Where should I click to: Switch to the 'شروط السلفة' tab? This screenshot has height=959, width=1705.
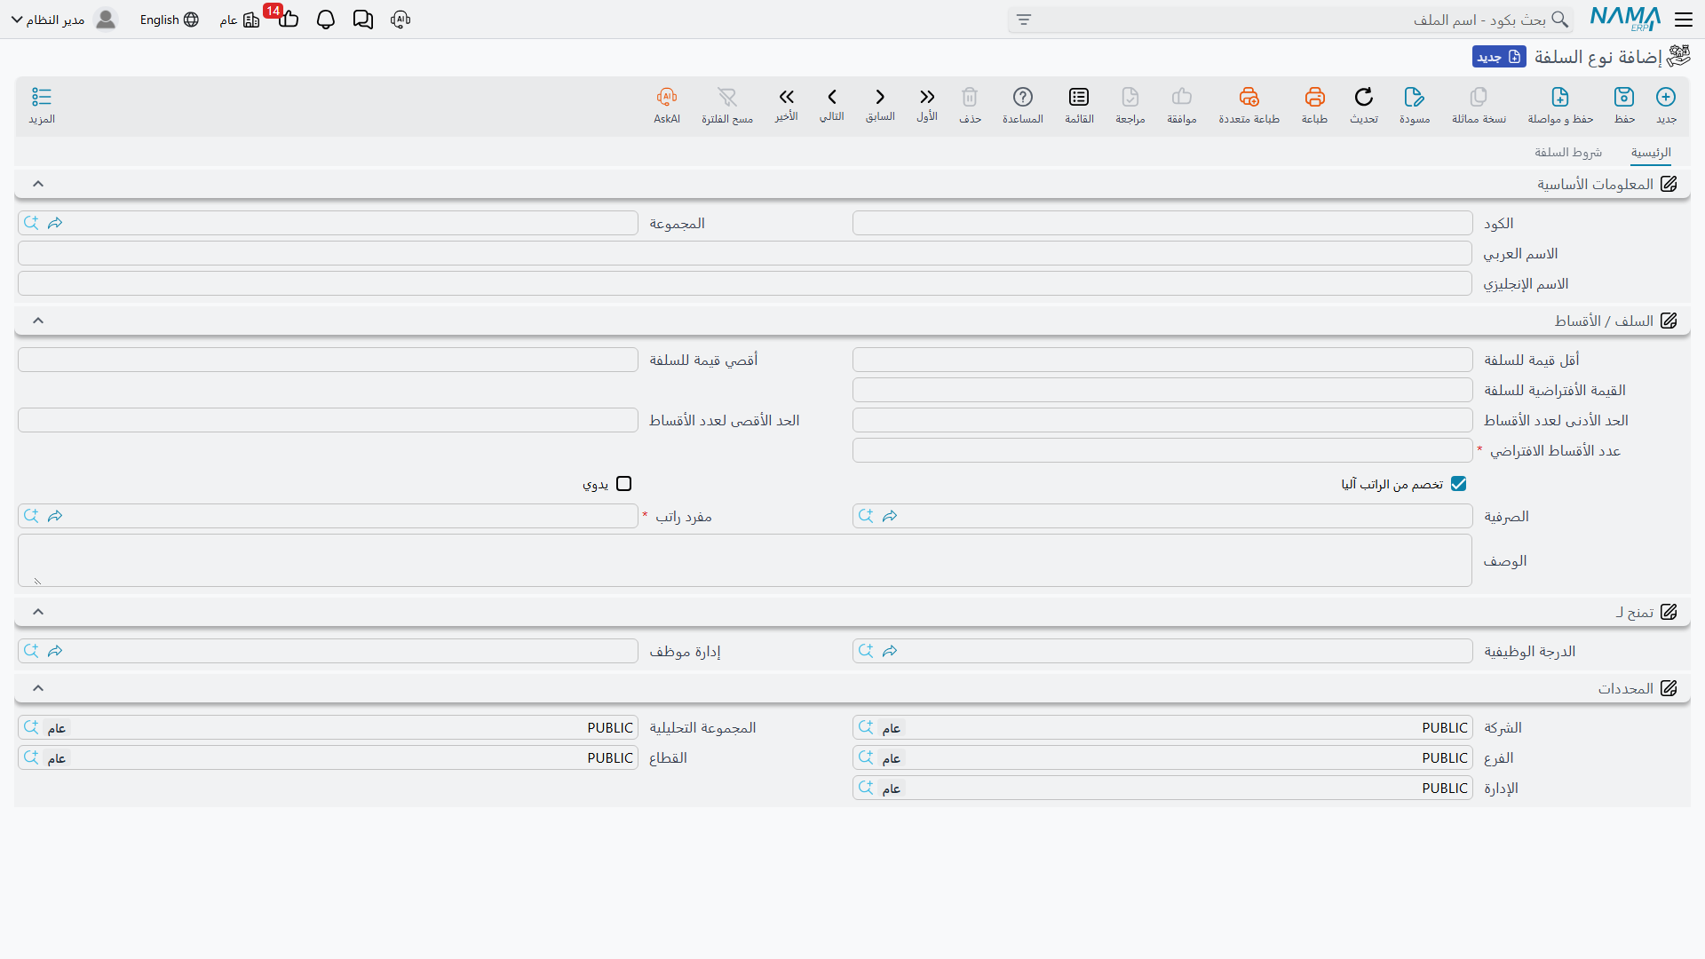[x=1568, y=153]
